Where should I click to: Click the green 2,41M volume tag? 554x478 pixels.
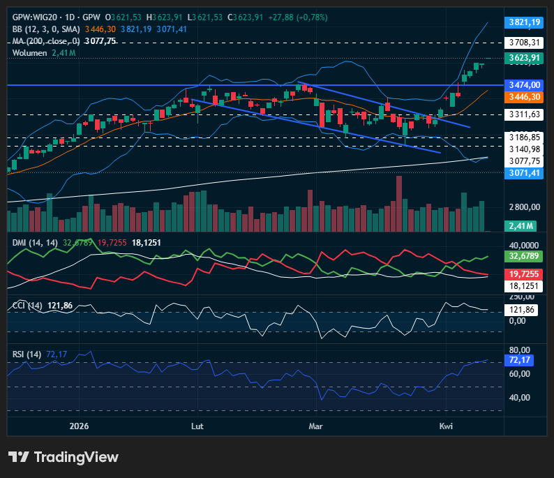[x=521, y=225]
